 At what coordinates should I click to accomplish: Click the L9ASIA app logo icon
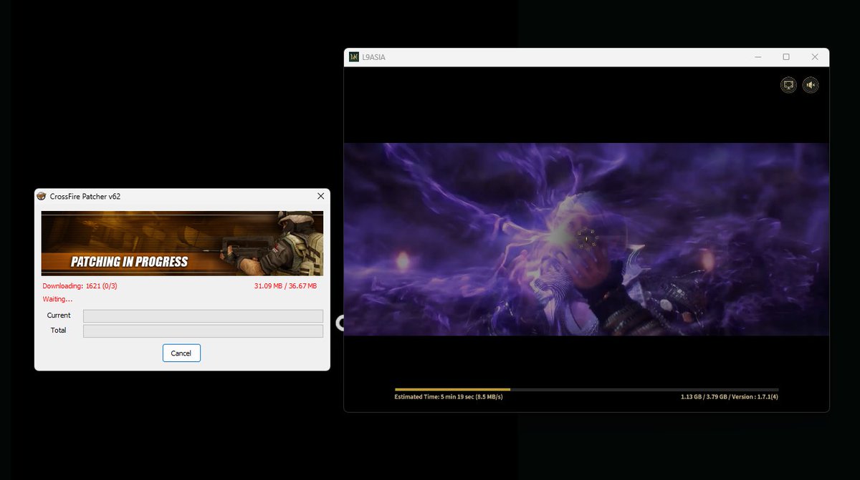(353, 57)
